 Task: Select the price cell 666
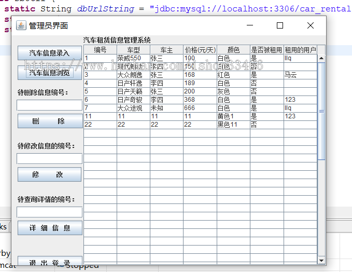tap(200, 108)
